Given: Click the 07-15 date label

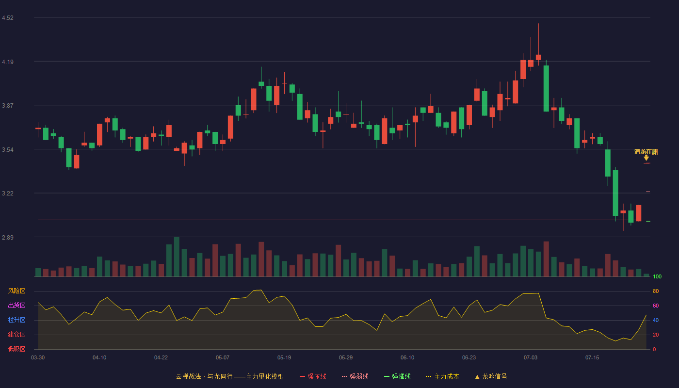Looking at the screenshot, I should [x=592, y=357].
